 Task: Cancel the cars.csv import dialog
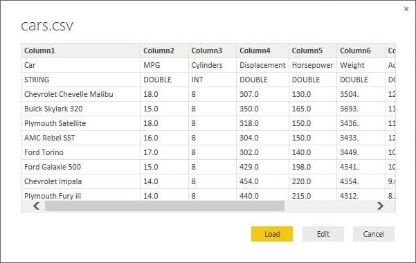[x=374, y=234]
